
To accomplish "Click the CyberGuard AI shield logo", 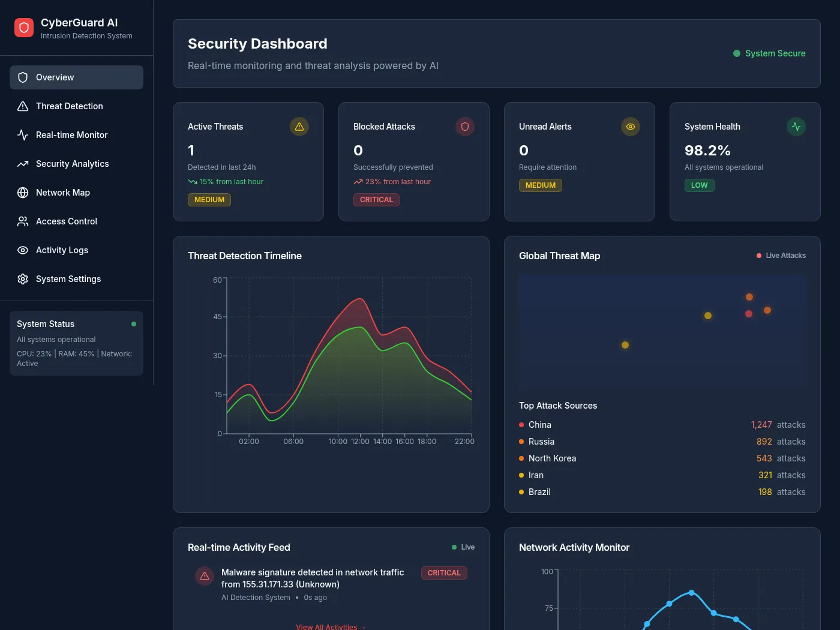I will 24,28.
